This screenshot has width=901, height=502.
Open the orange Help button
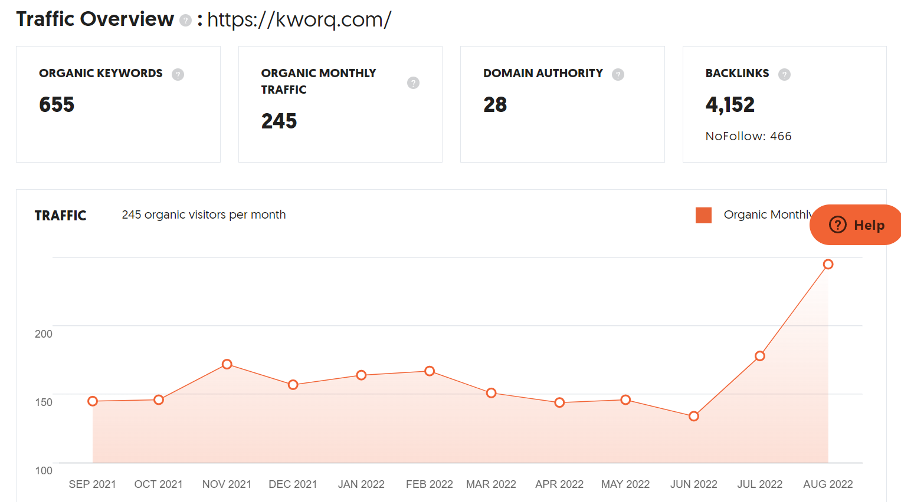(856, 225)
